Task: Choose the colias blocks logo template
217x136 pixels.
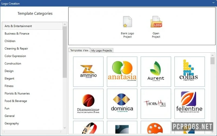Action: click(190, 72)
